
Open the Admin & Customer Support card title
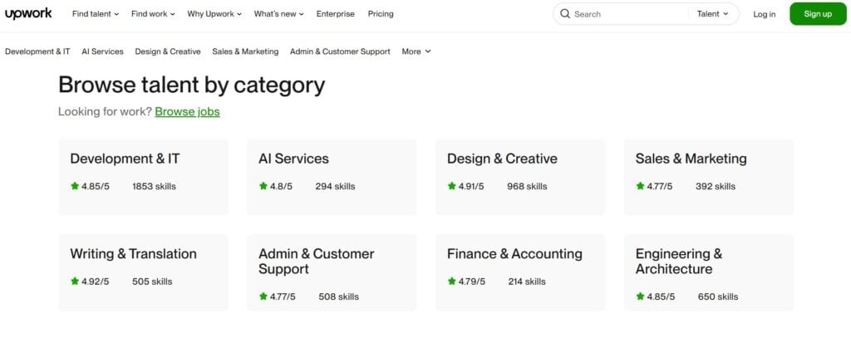pos(317,262)
